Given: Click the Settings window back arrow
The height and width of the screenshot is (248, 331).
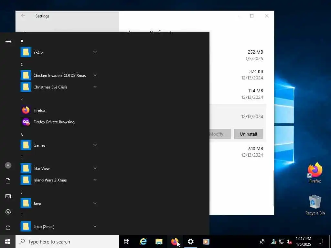Looking at the screenshot, I should coord(23,16).
